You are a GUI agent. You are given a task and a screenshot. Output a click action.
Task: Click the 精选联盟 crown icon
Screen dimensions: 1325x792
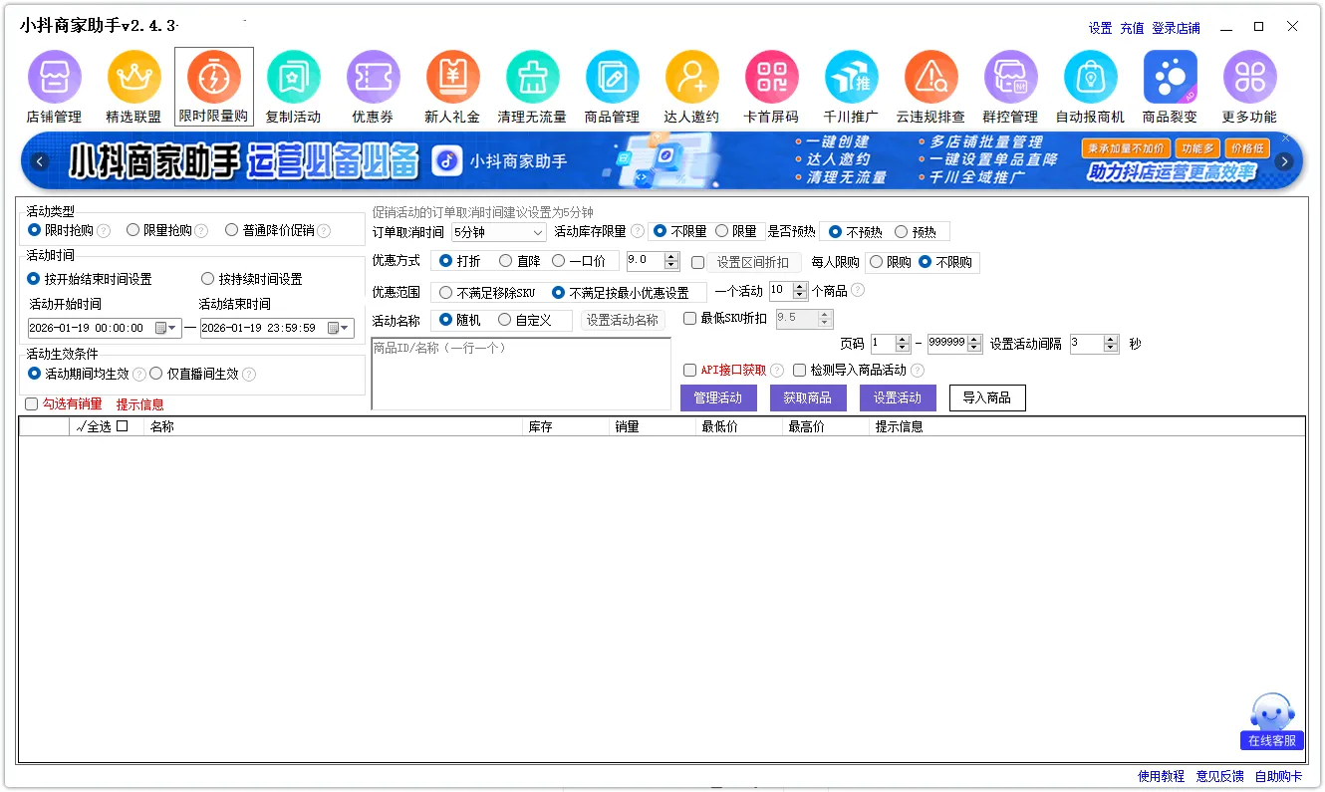pyautogui.click(x=133, y=78)
